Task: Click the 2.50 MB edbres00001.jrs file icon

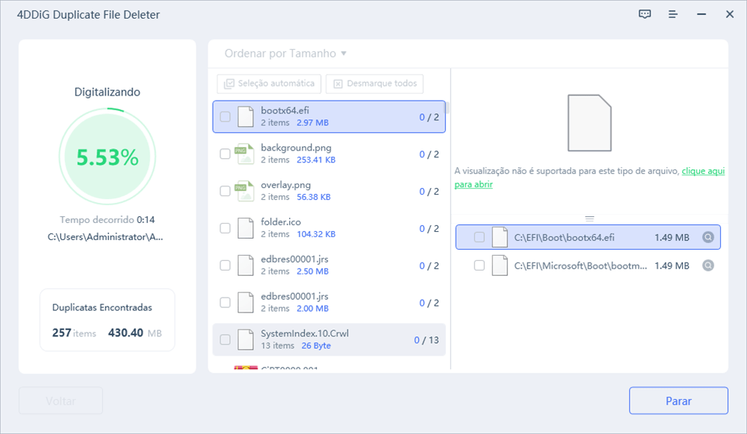Action: point(245,265)
